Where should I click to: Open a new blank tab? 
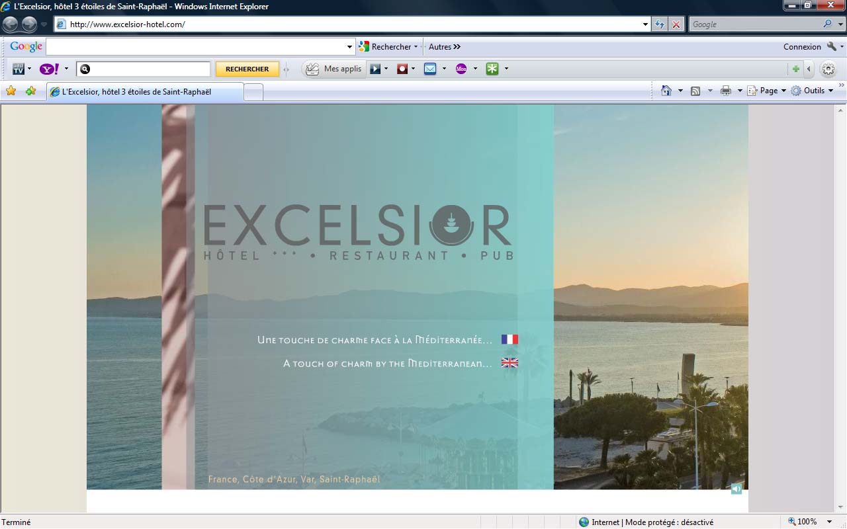point(253,93)
